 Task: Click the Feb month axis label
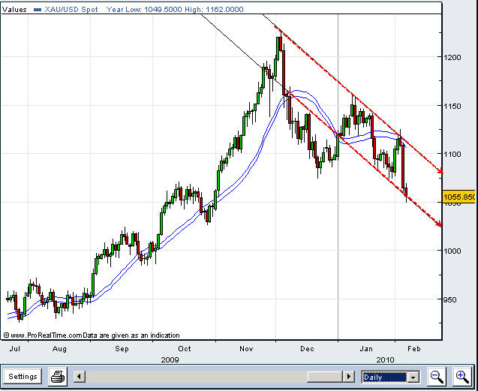point(414,349)
